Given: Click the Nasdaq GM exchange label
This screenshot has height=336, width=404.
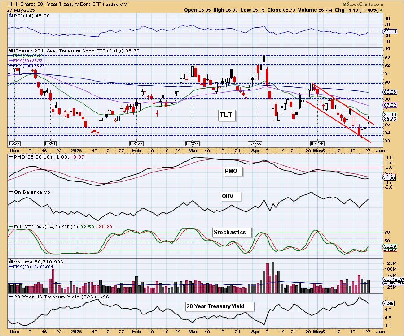Looking at the screenshot, I should (115, 4).
